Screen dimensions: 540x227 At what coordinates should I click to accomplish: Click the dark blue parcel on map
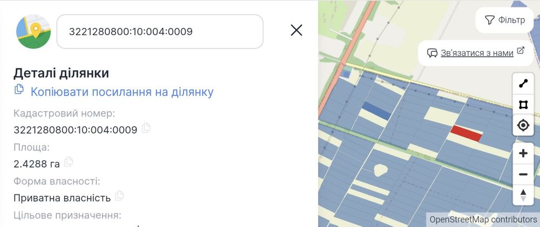(x=376, y=110)
